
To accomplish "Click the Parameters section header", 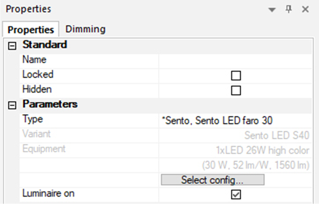I will (50, 104).
